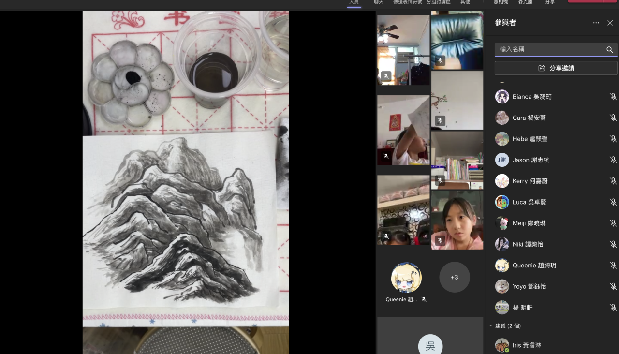
Task: Toggle the 照相機 camera control
Action: point(501,2)
